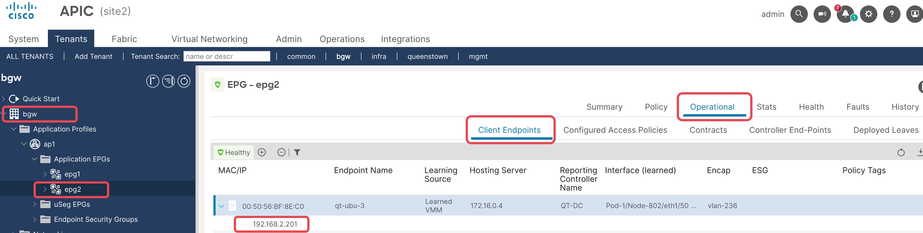
Task: Open the common tenant link
Action: [x=301, y=56]
